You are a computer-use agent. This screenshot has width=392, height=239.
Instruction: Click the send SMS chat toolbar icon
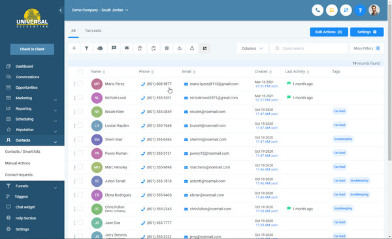(114, 48)
